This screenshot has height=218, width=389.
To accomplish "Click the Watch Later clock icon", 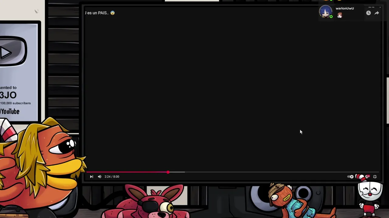I will tap(368, 13).
